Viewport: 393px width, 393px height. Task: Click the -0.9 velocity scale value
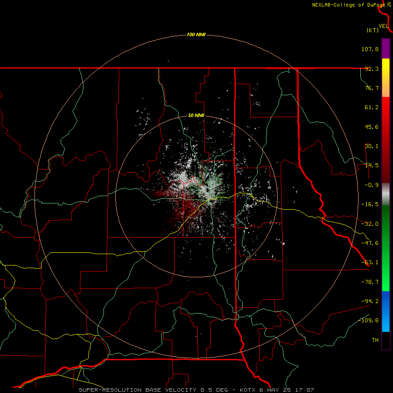(x=370, y=185)
